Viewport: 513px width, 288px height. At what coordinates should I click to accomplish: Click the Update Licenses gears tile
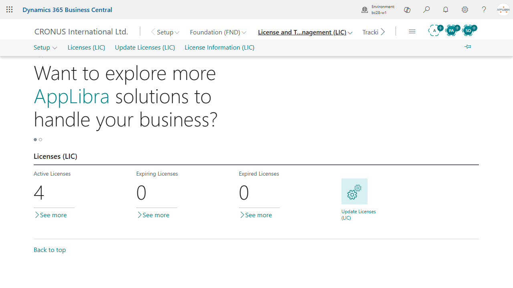pyautogui.click(x=354, y=191)
